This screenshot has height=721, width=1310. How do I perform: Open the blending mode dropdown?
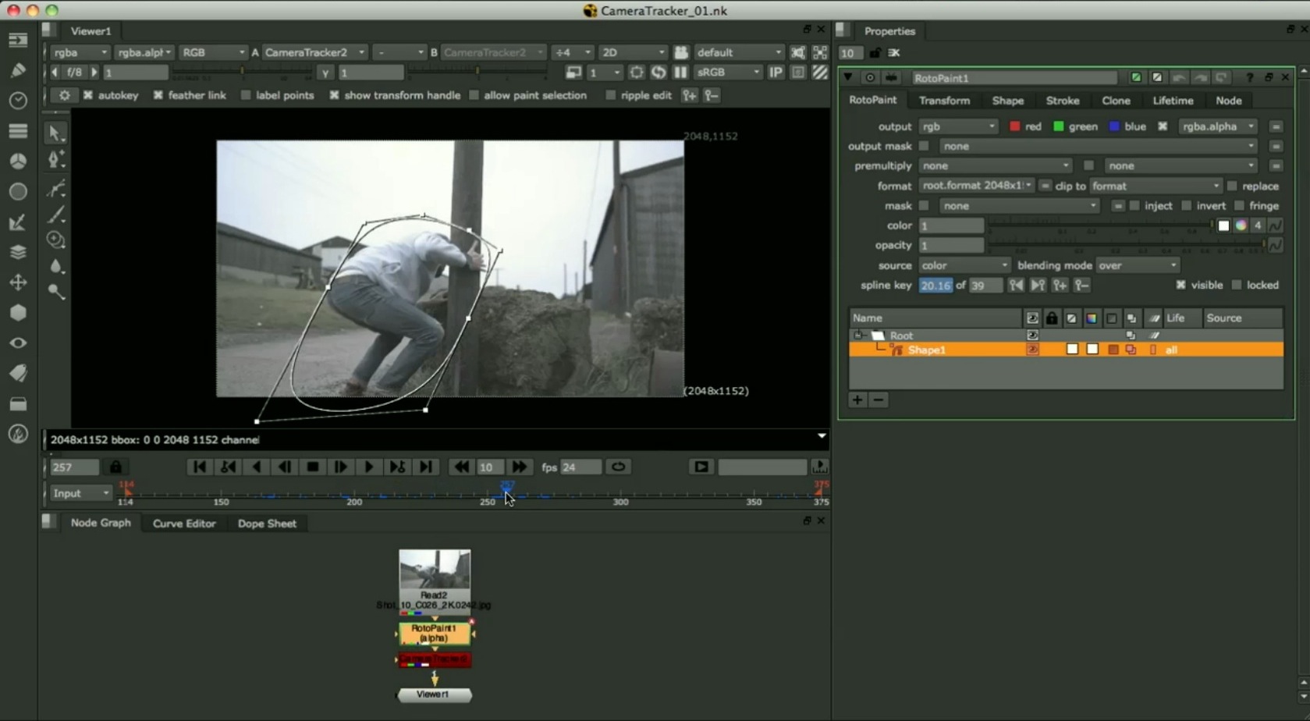(1138, 265)
